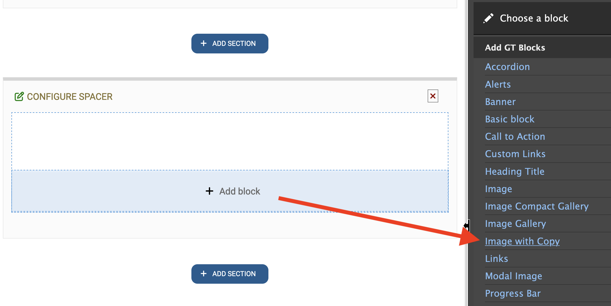Click the plus icon beside Add block
This screenshot has width=611, height=306.
[x=209, y=191]
